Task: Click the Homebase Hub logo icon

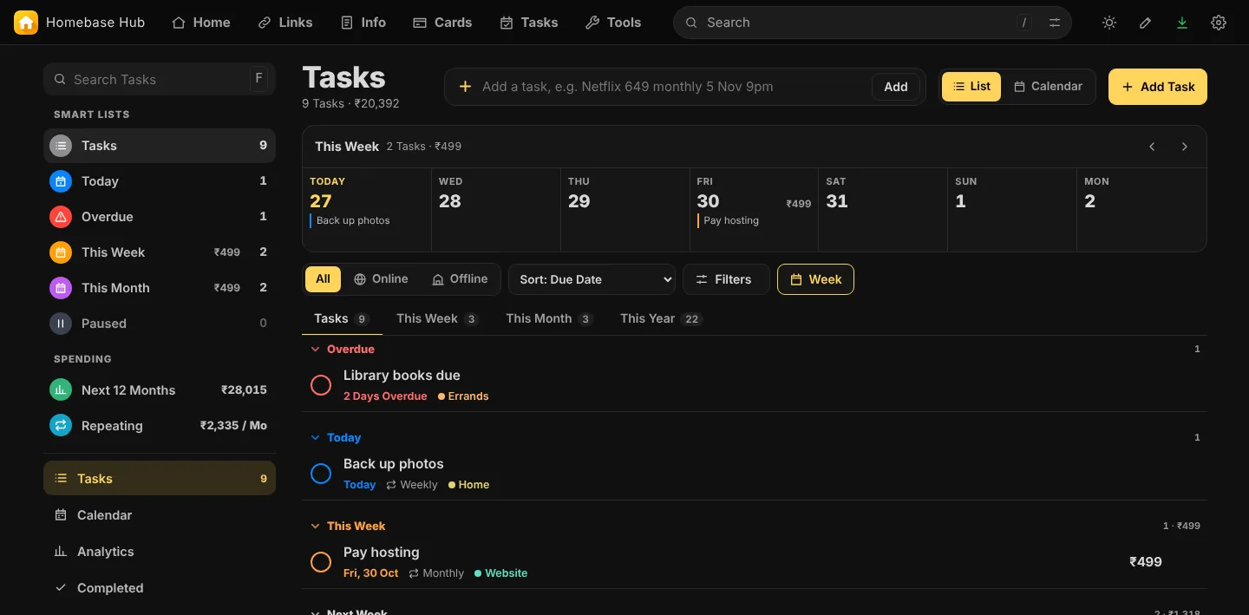Action: 26,23
